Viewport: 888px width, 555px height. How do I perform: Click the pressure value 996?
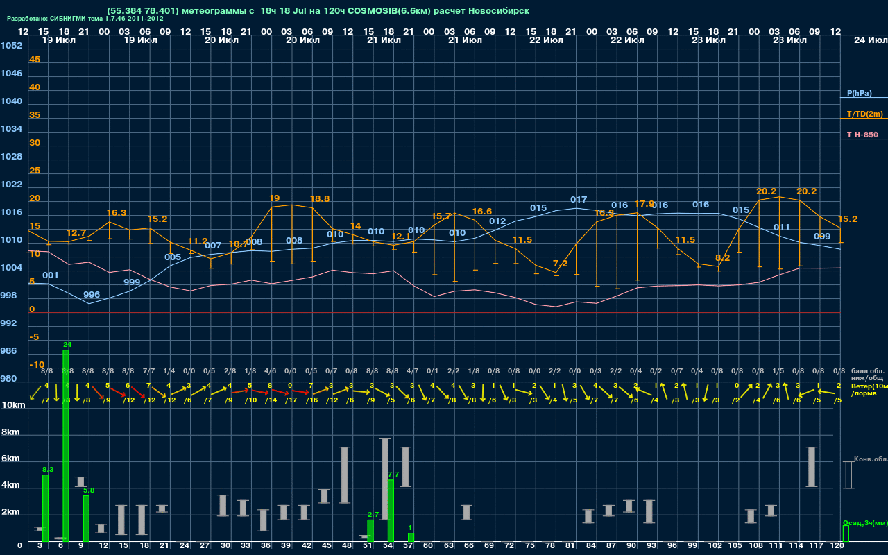tap(92, 295)
